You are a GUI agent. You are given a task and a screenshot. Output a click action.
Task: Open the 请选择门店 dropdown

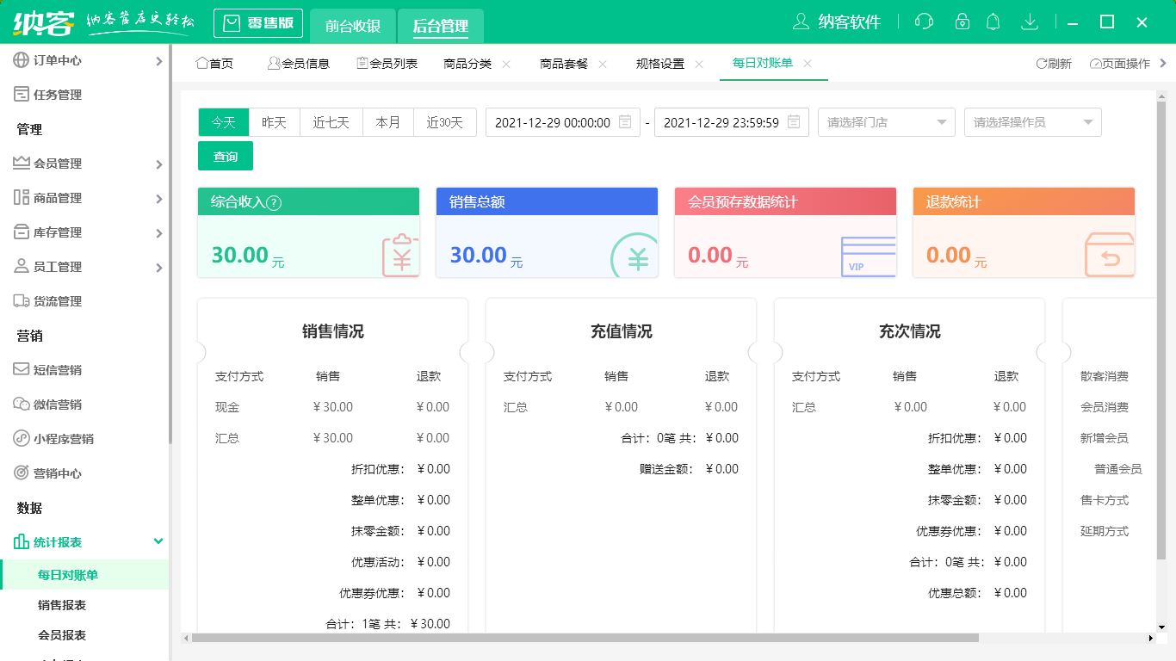(886, 122)
